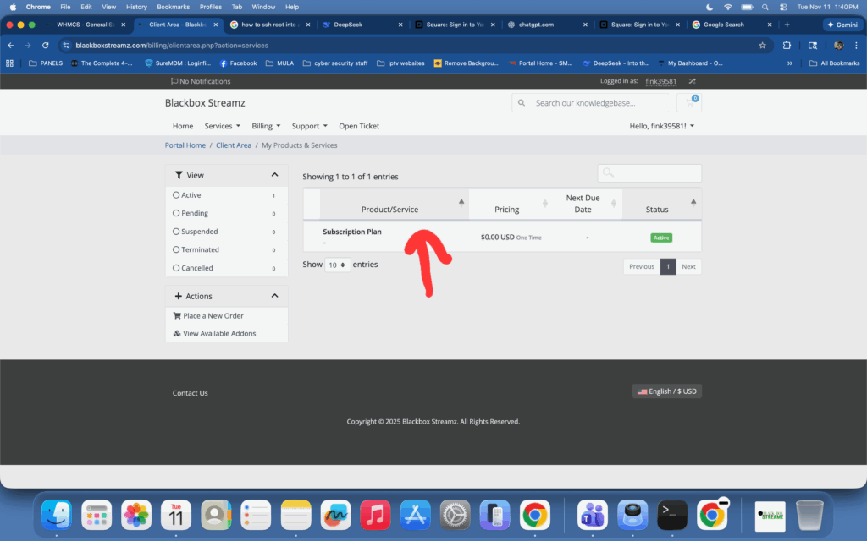Open Microsoft Teams in the dock
The image size is (867, 541).
[593, 514]
